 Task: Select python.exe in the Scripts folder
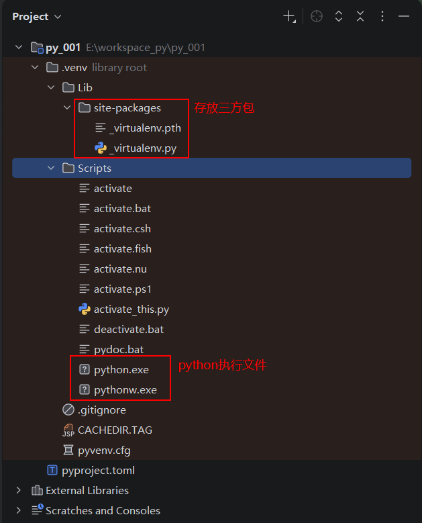(114, 369)
